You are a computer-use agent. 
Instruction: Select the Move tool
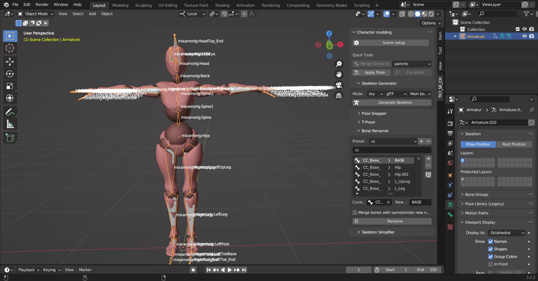click(x=10, y=61)
